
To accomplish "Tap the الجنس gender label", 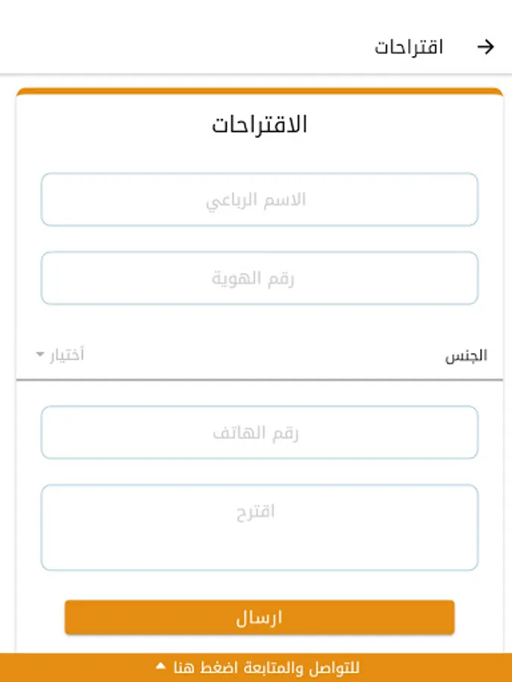I will click(466, 355).
